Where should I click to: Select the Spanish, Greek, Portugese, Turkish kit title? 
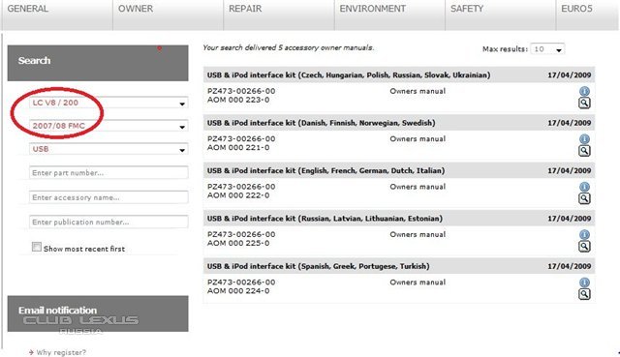tap(319, 266)
